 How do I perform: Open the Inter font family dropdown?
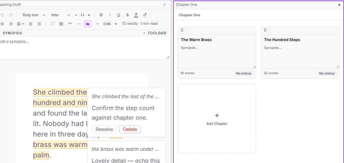[60, 15]
